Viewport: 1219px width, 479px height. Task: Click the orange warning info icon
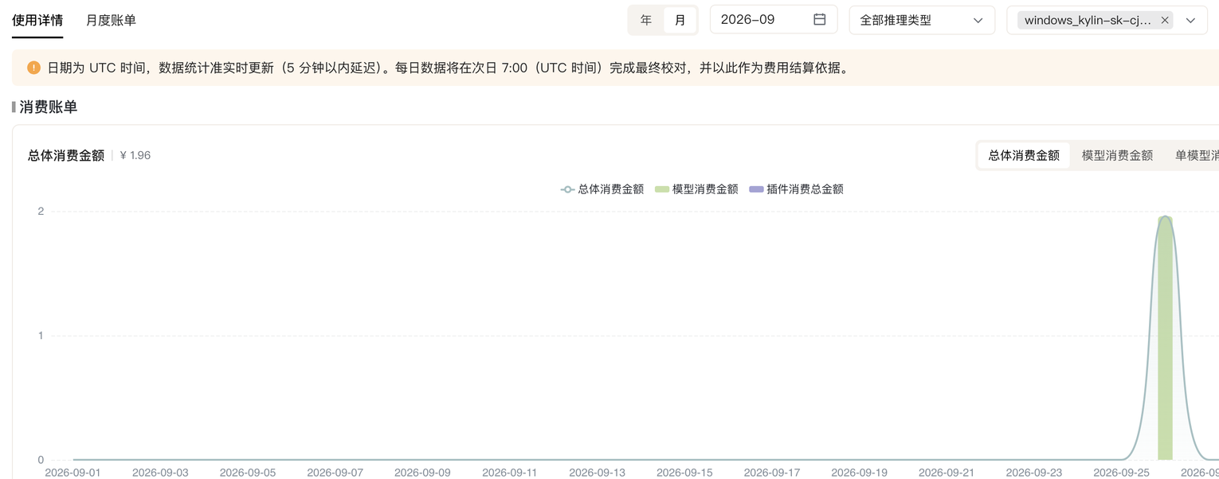click(x=33, y=68)
